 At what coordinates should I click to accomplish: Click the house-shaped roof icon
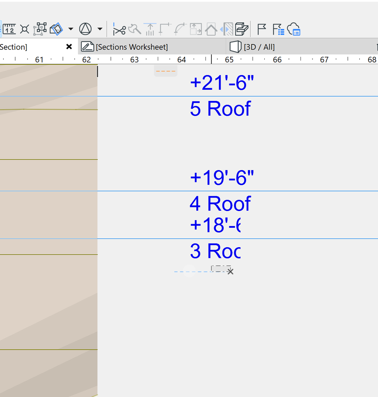[x=211, y=29]
